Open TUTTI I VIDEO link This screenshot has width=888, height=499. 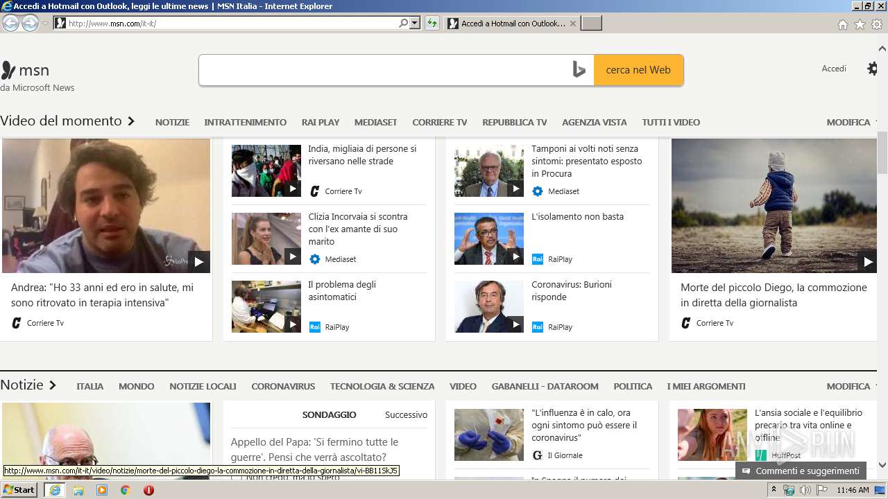671,122
